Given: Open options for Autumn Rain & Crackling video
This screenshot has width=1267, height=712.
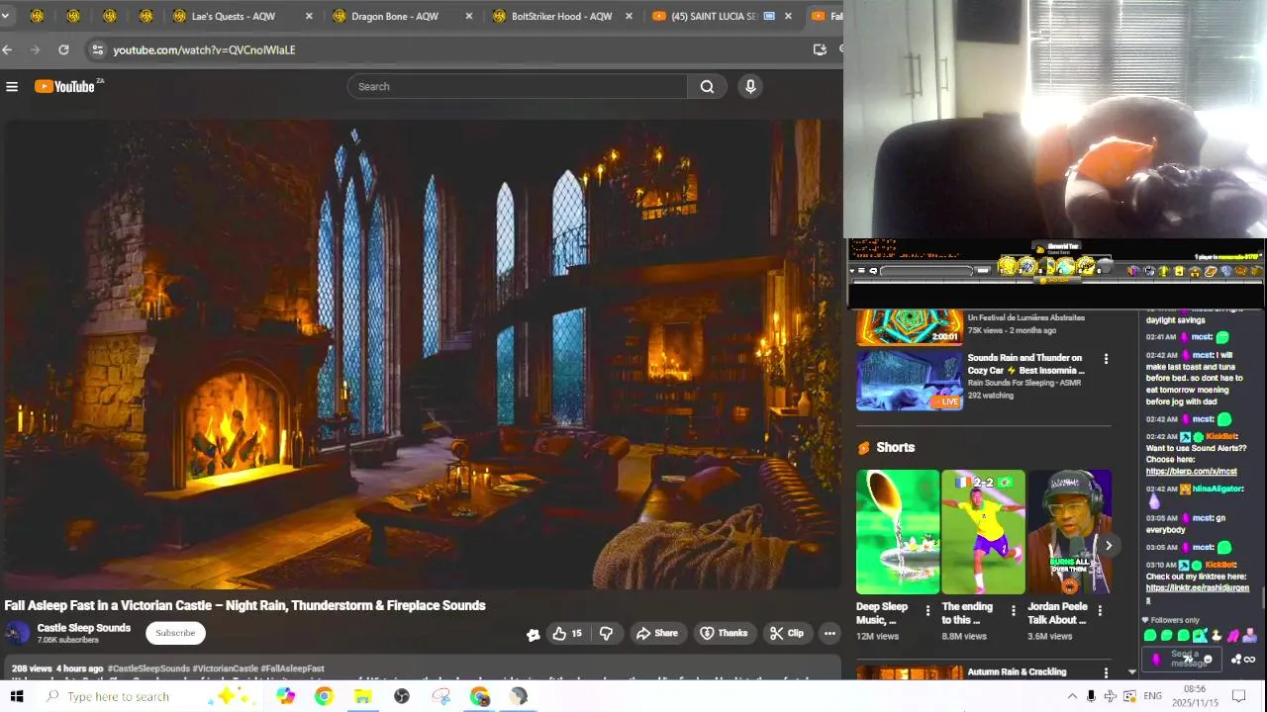Looking at the screenshot, I should [1106, 673].
